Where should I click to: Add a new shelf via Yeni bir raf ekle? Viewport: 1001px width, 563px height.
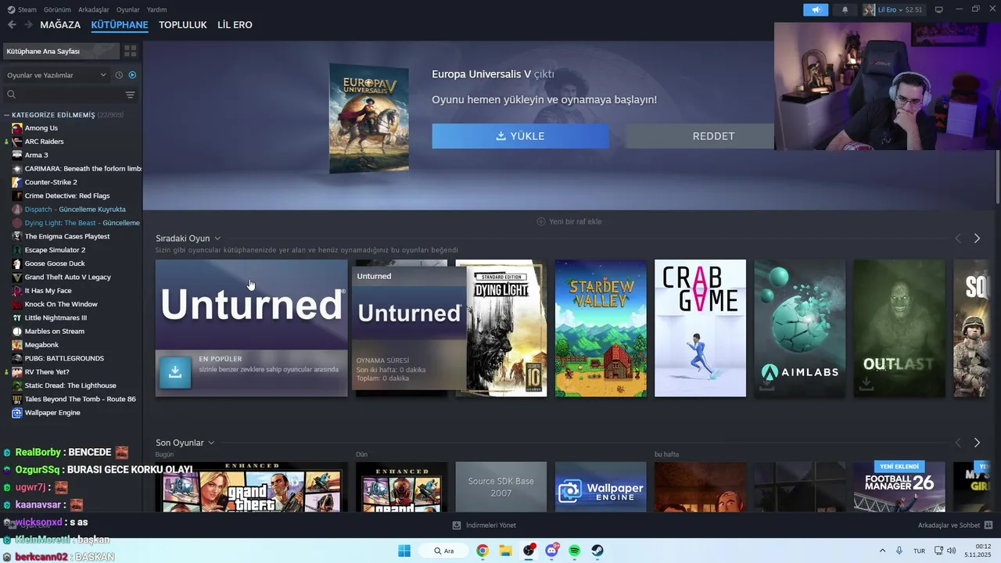click(x=569, y=221)
